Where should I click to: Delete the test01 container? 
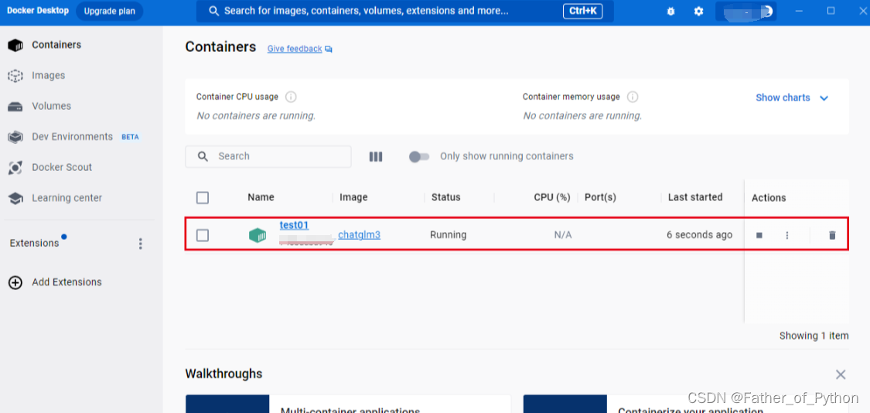pyautogui.click(x=831, y=235)
